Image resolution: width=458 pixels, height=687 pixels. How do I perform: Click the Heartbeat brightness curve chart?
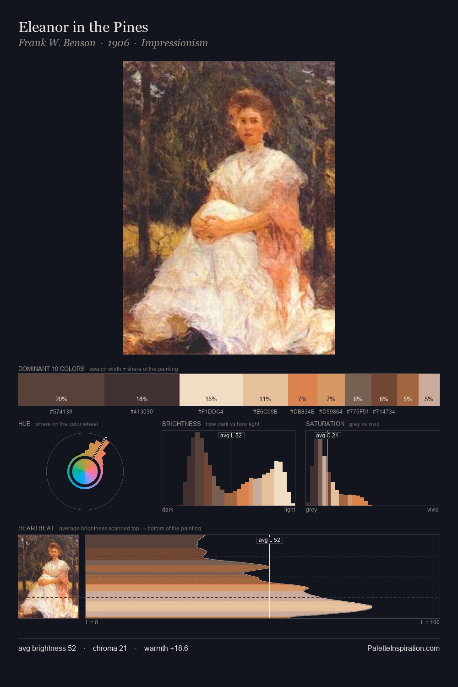click(262, 577)
